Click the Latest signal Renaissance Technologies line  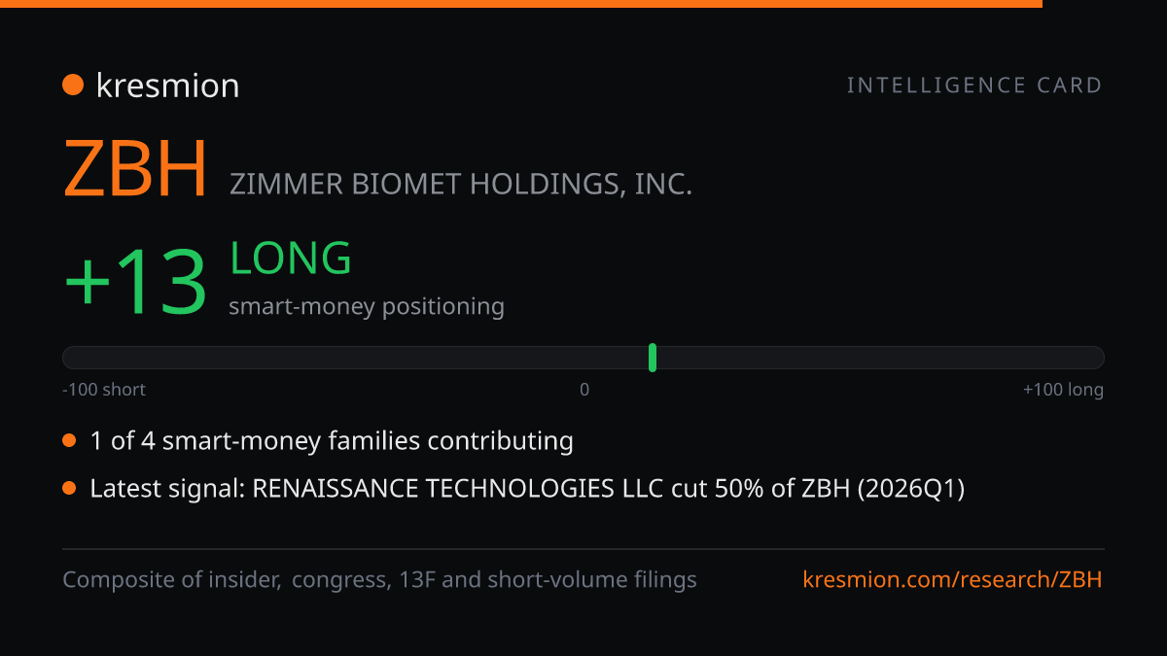[527, 489]
